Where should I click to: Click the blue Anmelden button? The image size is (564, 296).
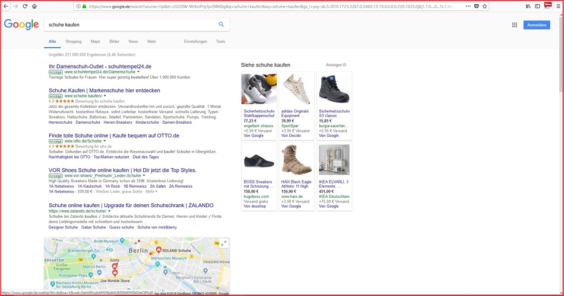coord(537,25)
